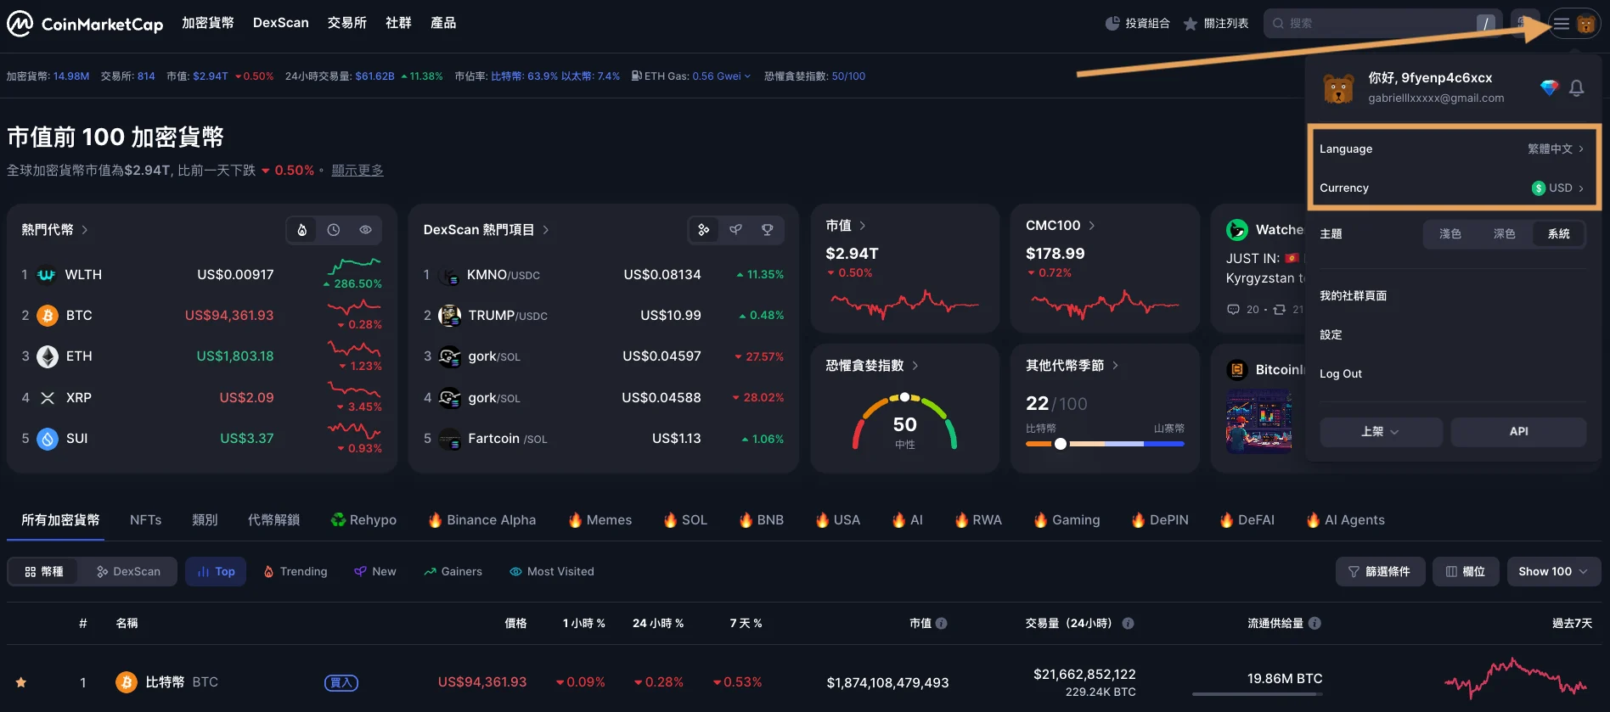Open the 關注列表 star link
Image resolution: width=1610 pixels, height=712 pixels.
coord(1216,24)
